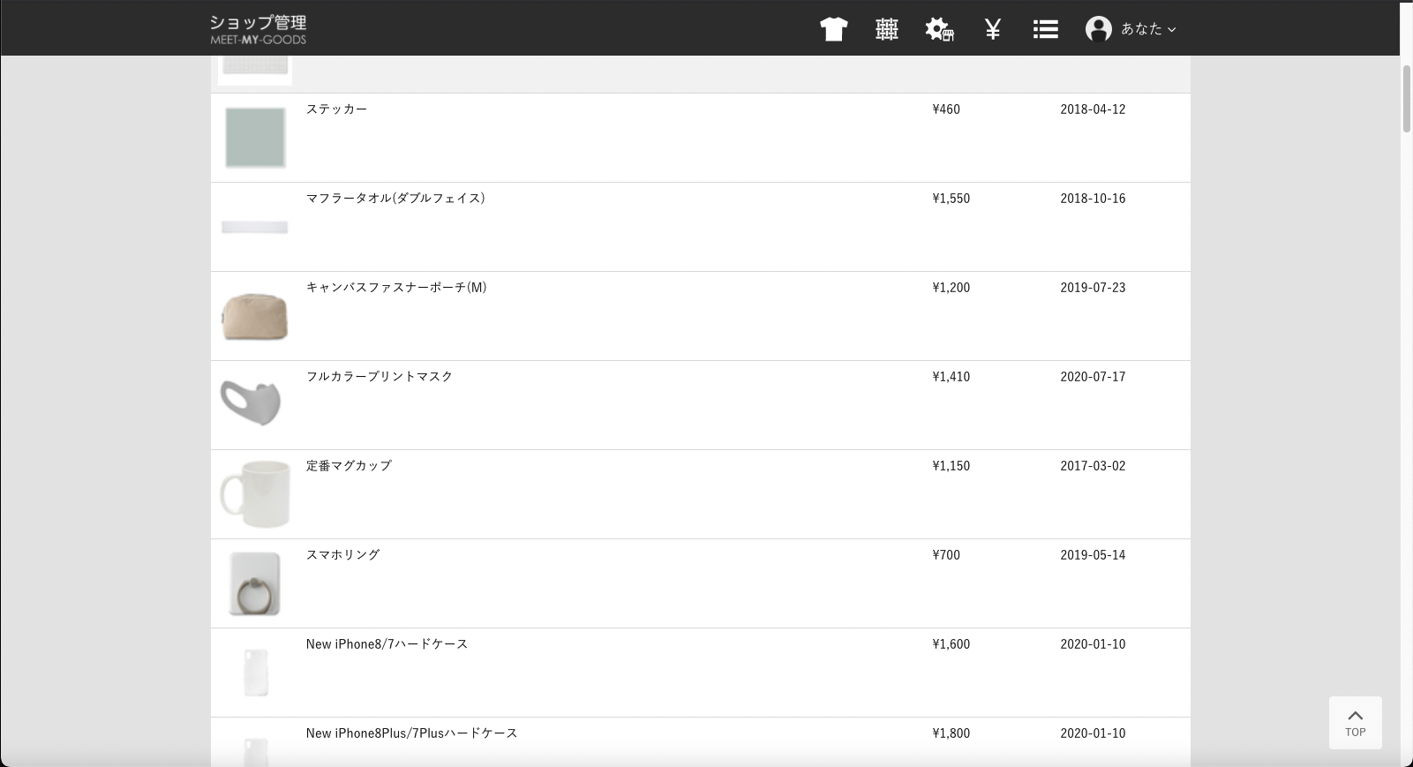Click the list icon in header
The width and height of the screenshot is (1413, 767).
pos(1046,29)
